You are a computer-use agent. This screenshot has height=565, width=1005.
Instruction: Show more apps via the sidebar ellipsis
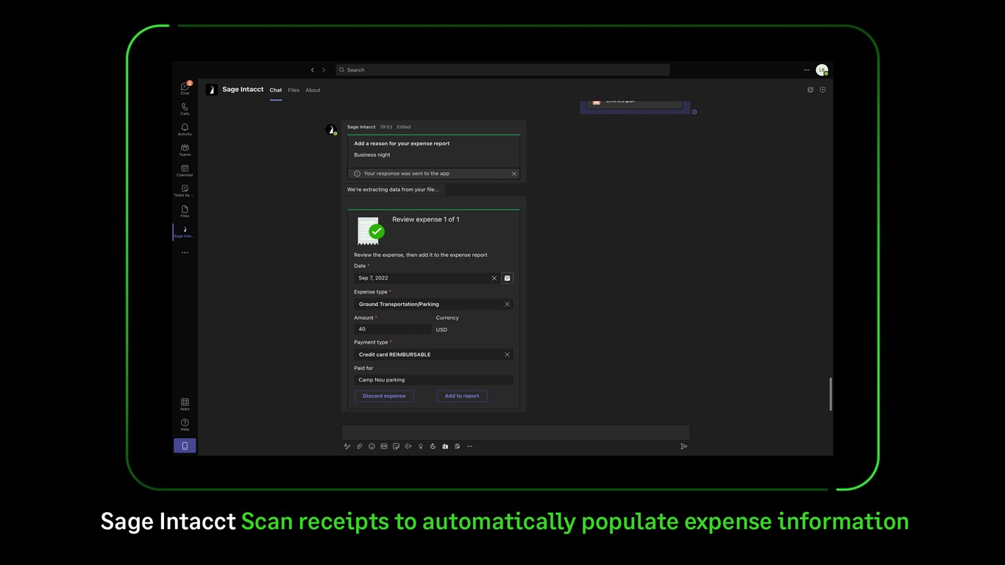click(x=185, y=252)
